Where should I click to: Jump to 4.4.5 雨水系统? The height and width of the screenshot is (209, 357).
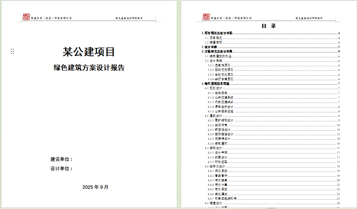(274, 189)
